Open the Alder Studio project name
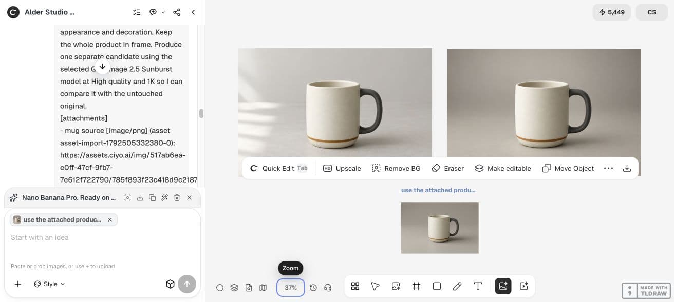 point(49,12)
